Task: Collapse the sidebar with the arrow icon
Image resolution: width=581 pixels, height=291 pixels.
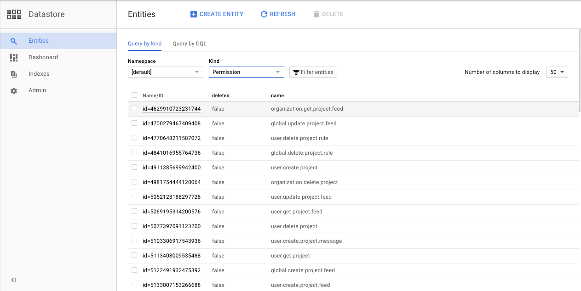Action: point(13,280)
